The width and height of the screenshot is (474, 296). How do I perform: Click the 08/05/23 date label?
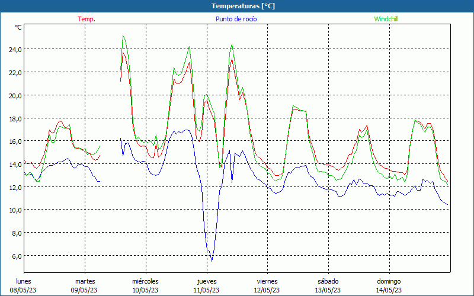tap(23, 290)
